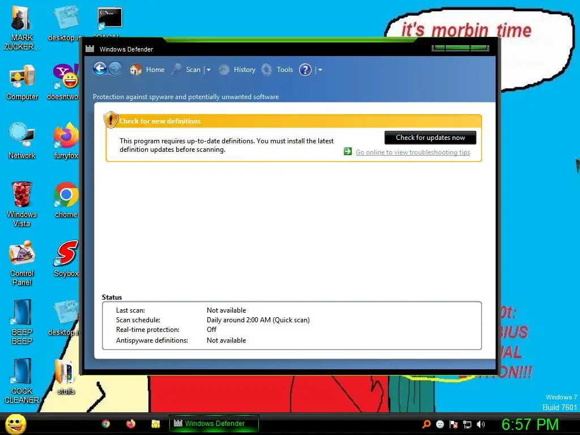Open the Control Panel desktop icon
580x435 pixels.
[x=22, y=263]
